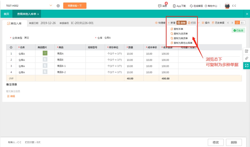Select the 商品B-1 name cell
The height and width of the screenshot is (147, 250).
(x=70, y=66)
